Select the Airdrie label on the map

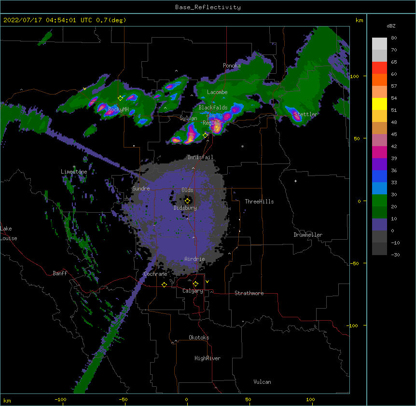(x=194, y=259)
